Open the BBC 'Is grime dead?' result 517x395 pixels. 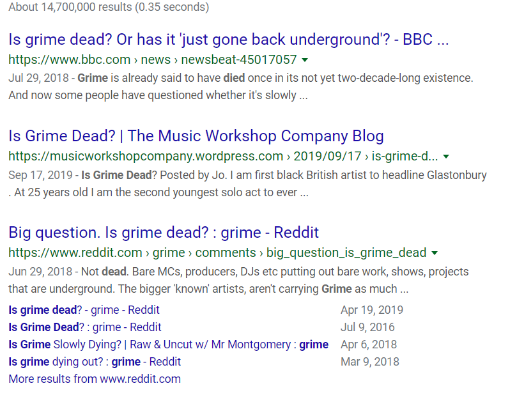coord(228,40)
